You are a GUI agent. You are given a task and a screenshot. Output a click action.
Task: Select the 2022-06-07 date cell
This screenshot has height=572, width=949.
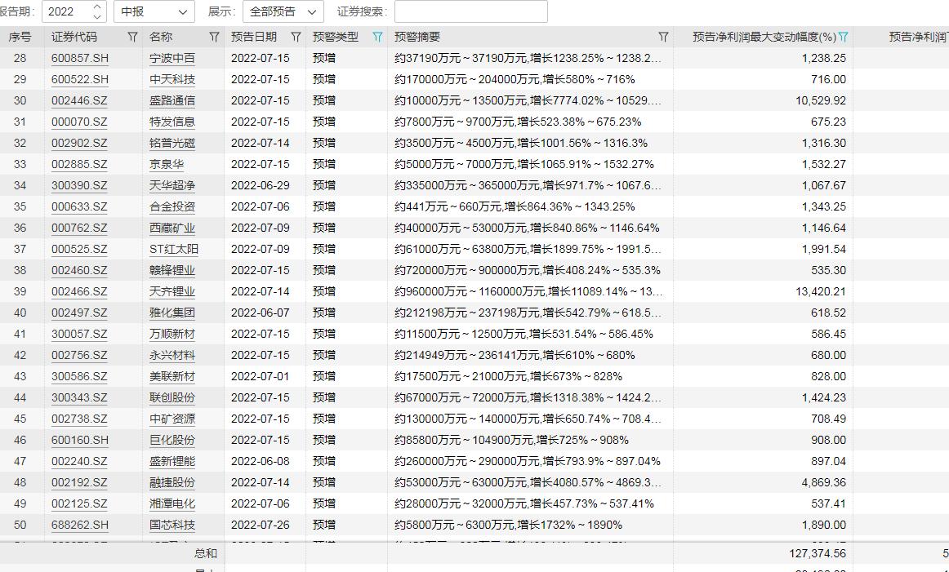(x=265, y=313)
